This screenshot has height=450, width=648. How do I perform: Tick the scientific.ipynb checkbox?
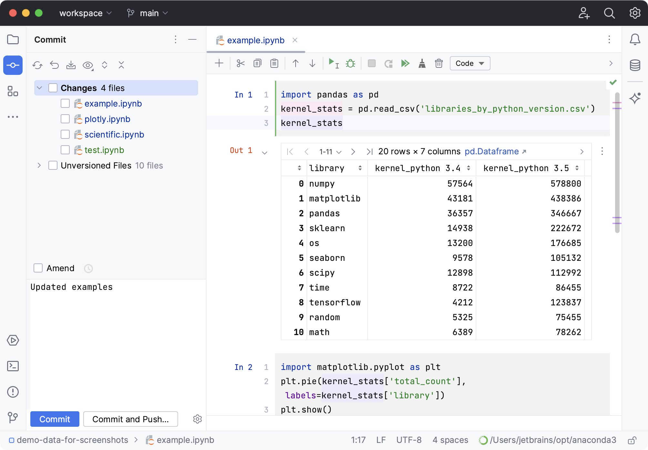click(x=65, y=134)
